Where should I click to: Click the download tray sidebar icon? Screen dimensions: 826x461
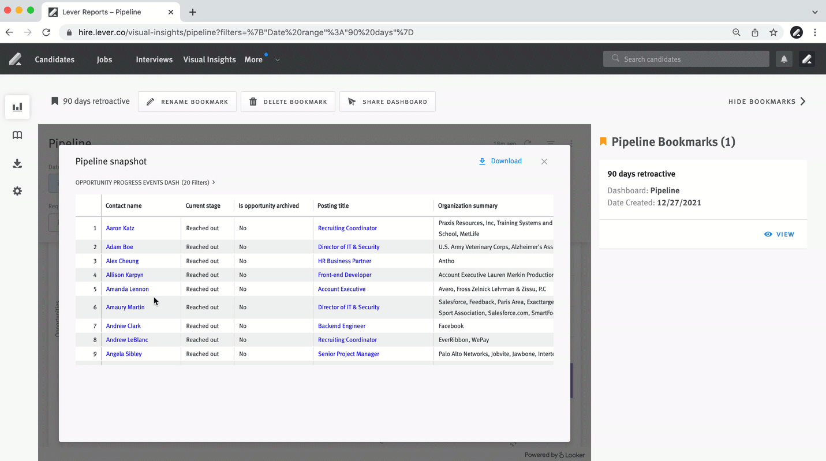[17, 163]
